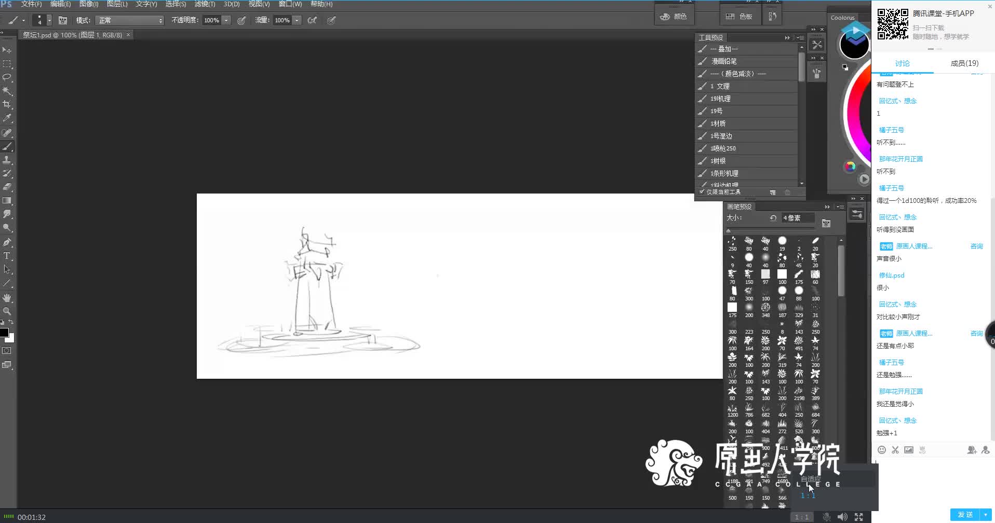995x523 pixels.
Task: Insert an image into chat
Action: (x=908, y=450)
